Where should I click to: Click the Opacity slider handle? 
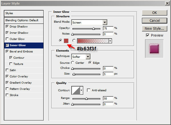[x=93, y=29]
